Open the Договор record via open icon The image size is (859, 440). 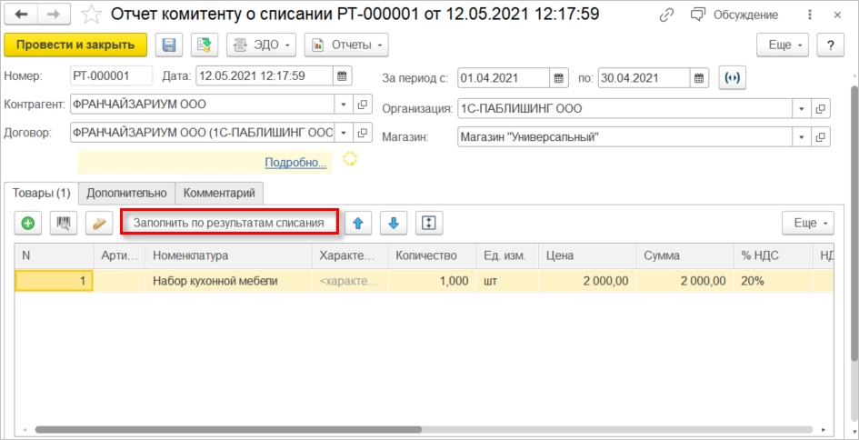tap(362, 133)
